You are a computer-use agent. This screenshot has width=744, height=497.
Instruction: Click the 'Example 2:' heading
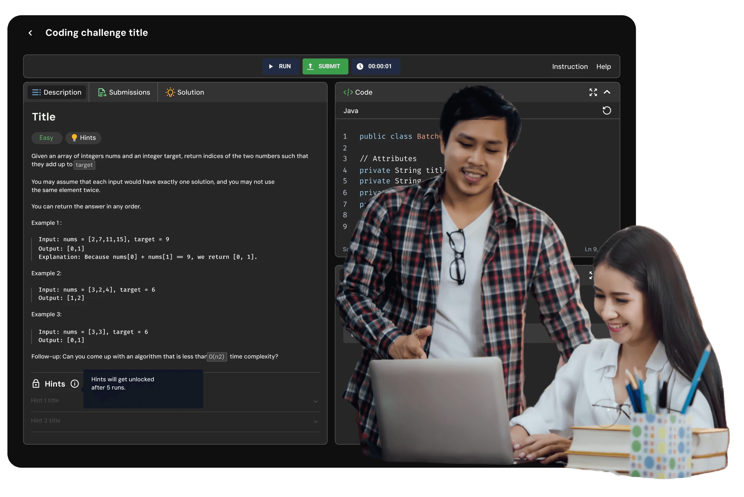[47, 274]
